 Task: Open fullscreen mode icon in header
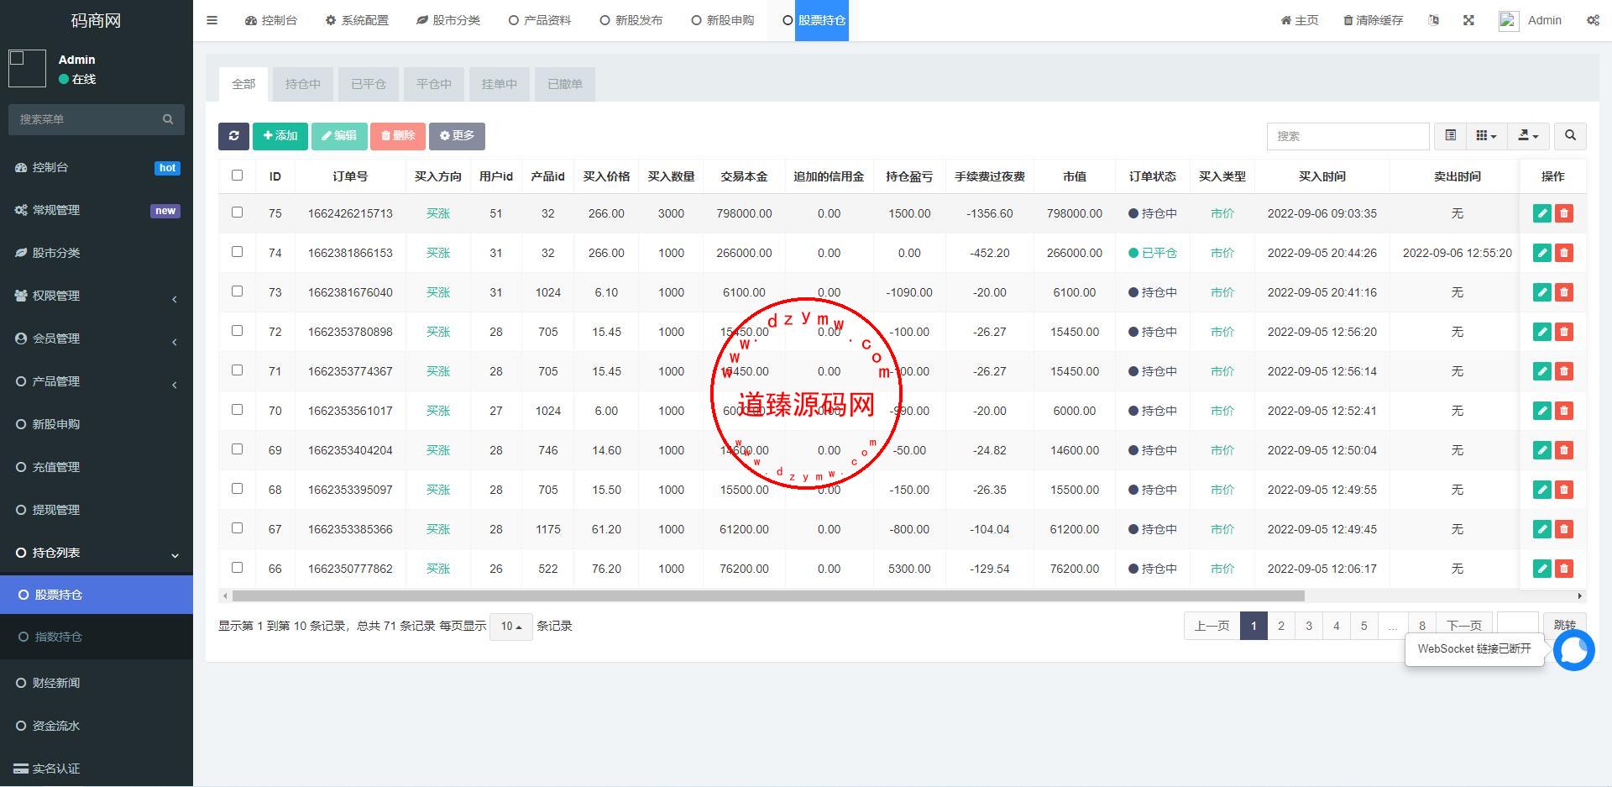tap(1468, 20)
